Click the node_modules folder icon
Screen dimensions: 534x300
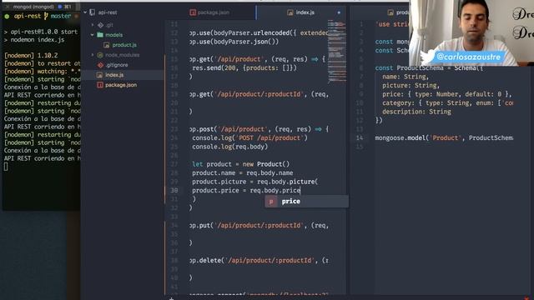pos(100,55)
